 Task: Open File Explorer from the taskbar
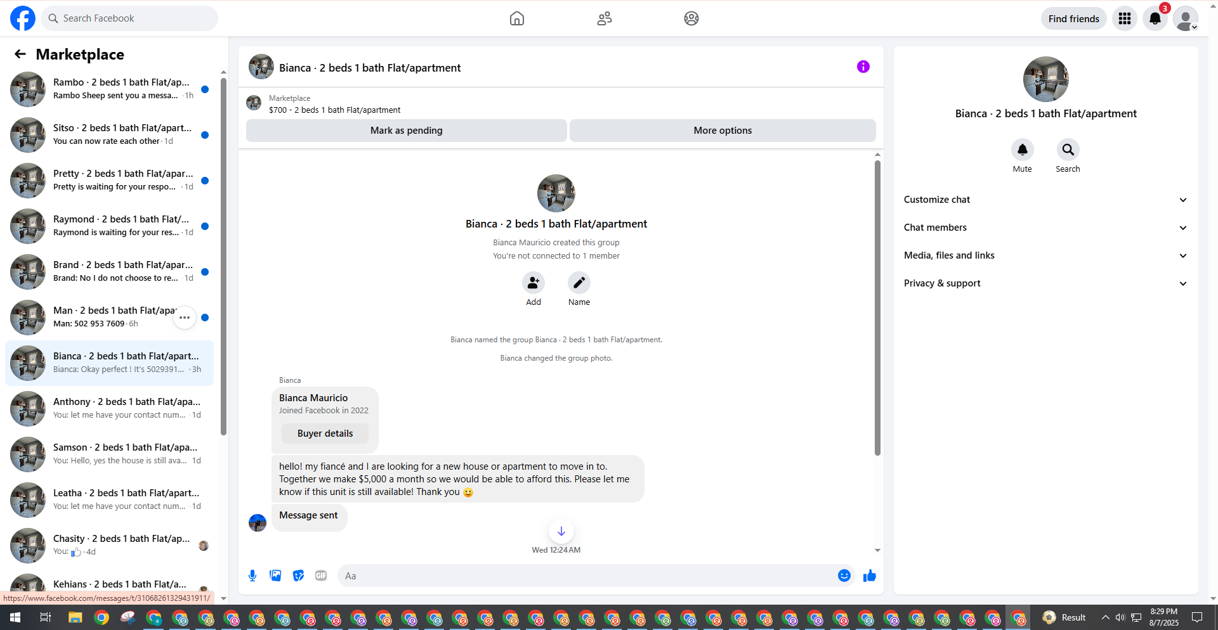pos(75,617)
